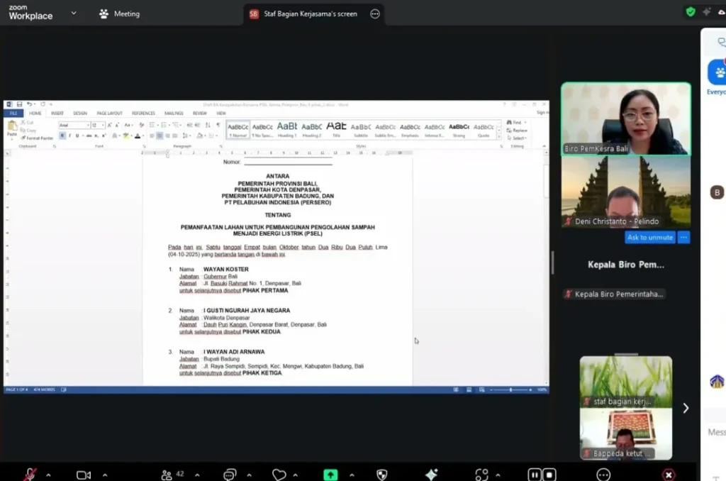Open the AI Companion sparkle icon

pyautogui.click(x=431, y=475)
